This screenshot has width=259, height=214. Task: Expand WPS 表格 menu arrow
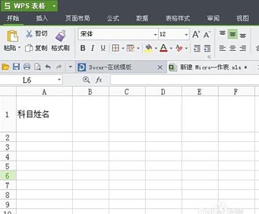(54, 6)
